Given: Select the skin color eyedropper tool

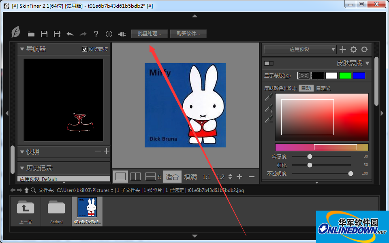Looking at the screenshot, I should coord(268,98).
